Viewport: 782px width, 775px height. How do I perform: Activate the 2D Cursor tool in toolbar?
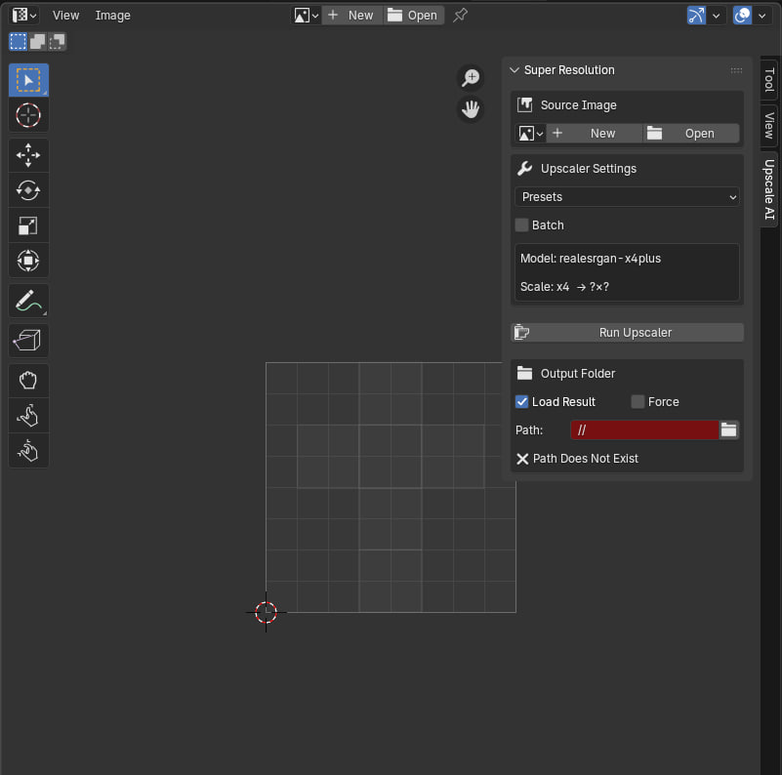tap(28, 115)
